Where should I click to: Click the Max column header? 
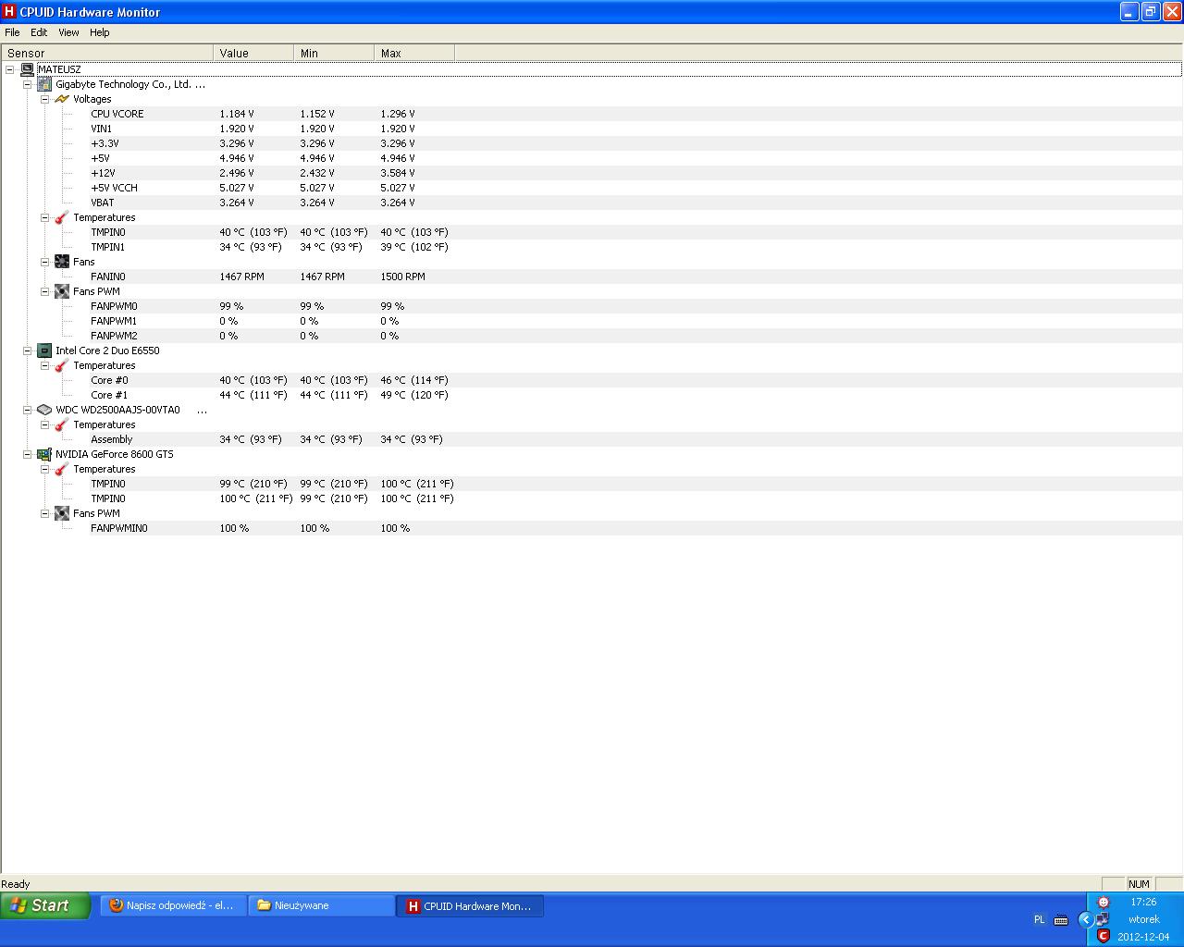(414, 54)
